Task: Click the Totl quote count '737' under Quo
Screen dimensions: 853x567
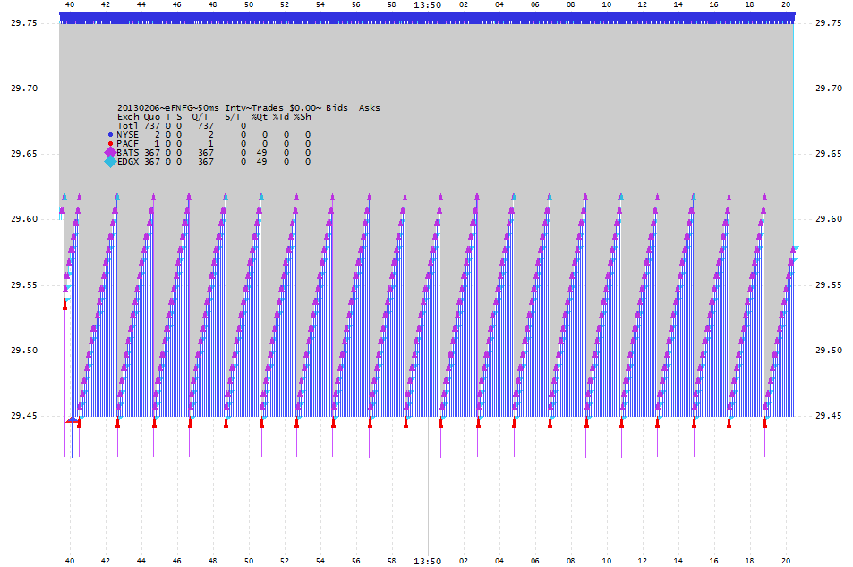Action: 152,125
